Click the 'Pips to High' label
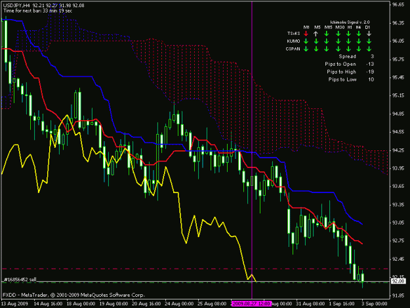Screen dimensions: 410x308 341,72
